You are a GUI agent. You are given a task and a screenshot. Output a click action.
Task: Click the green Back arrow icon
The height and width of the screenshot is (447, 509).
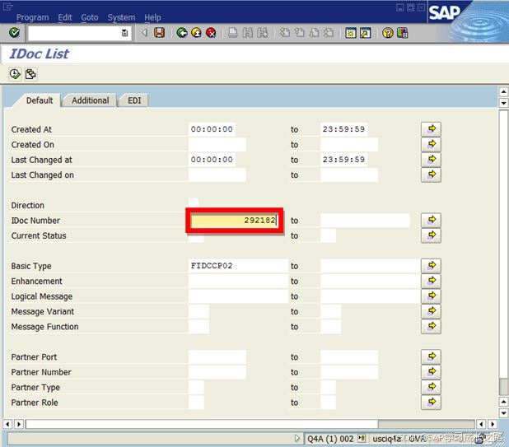182,33
